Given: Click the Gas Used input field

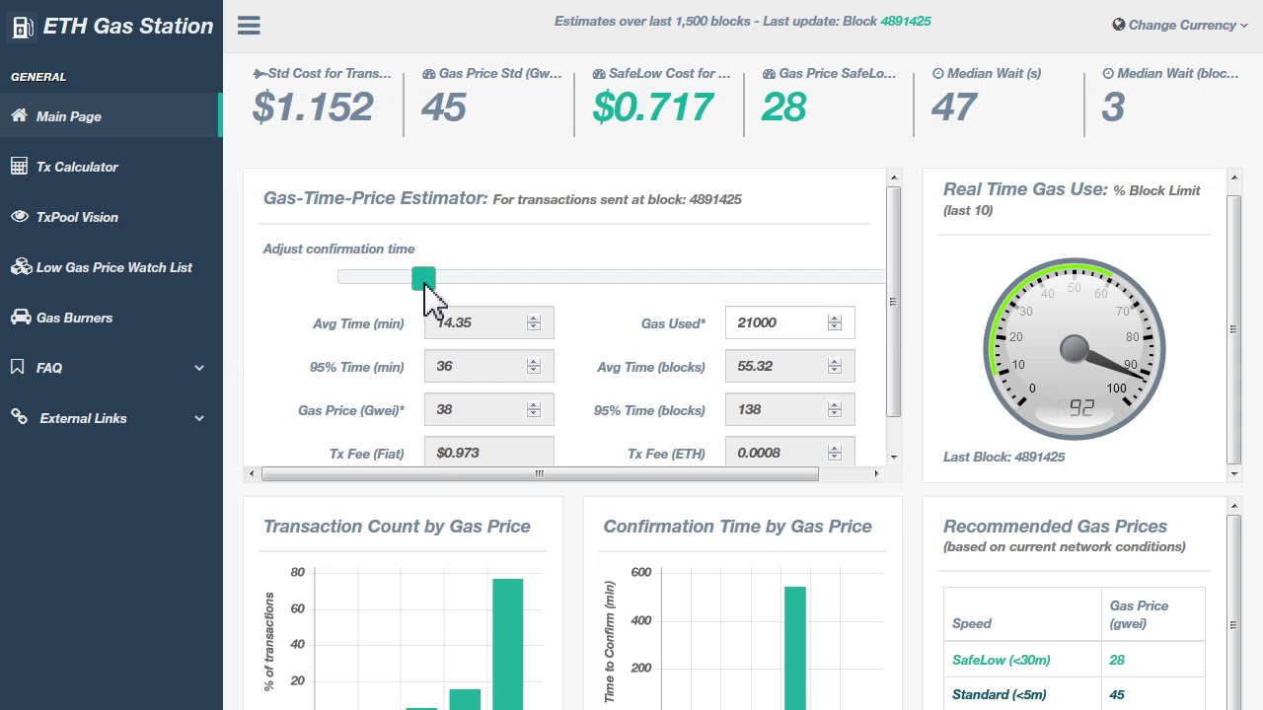Looking at the screenshot, I should (789, 322).
